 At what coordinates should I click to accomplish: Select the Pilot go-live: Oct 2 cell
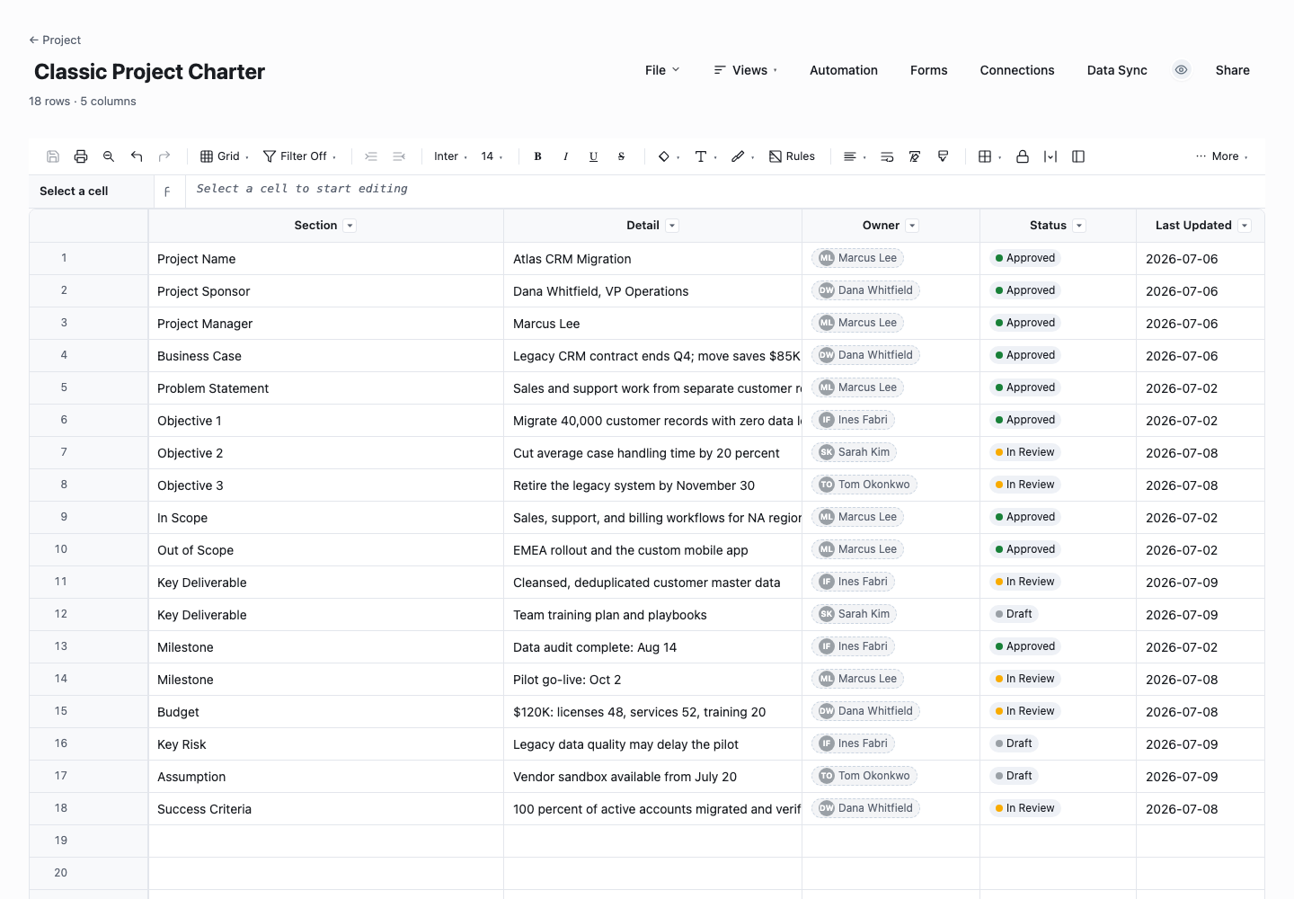(652, 680)
